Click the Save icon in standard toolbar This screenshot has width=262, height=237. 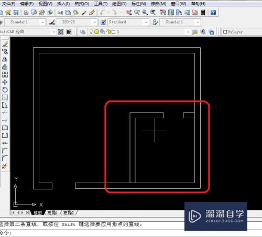click(16, 13)
